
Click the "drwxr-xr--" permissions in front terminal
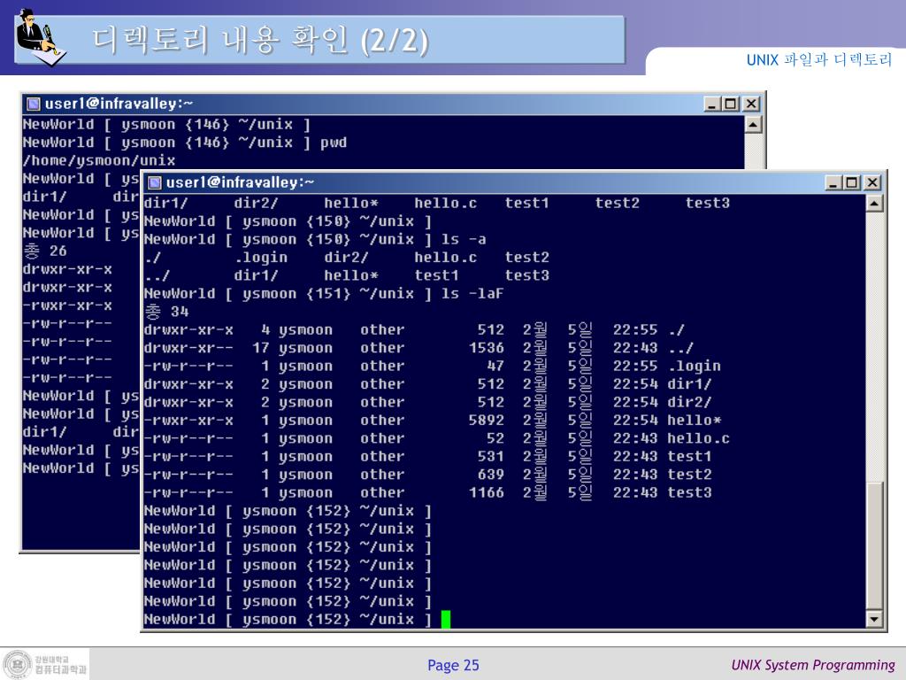point(188,348)
